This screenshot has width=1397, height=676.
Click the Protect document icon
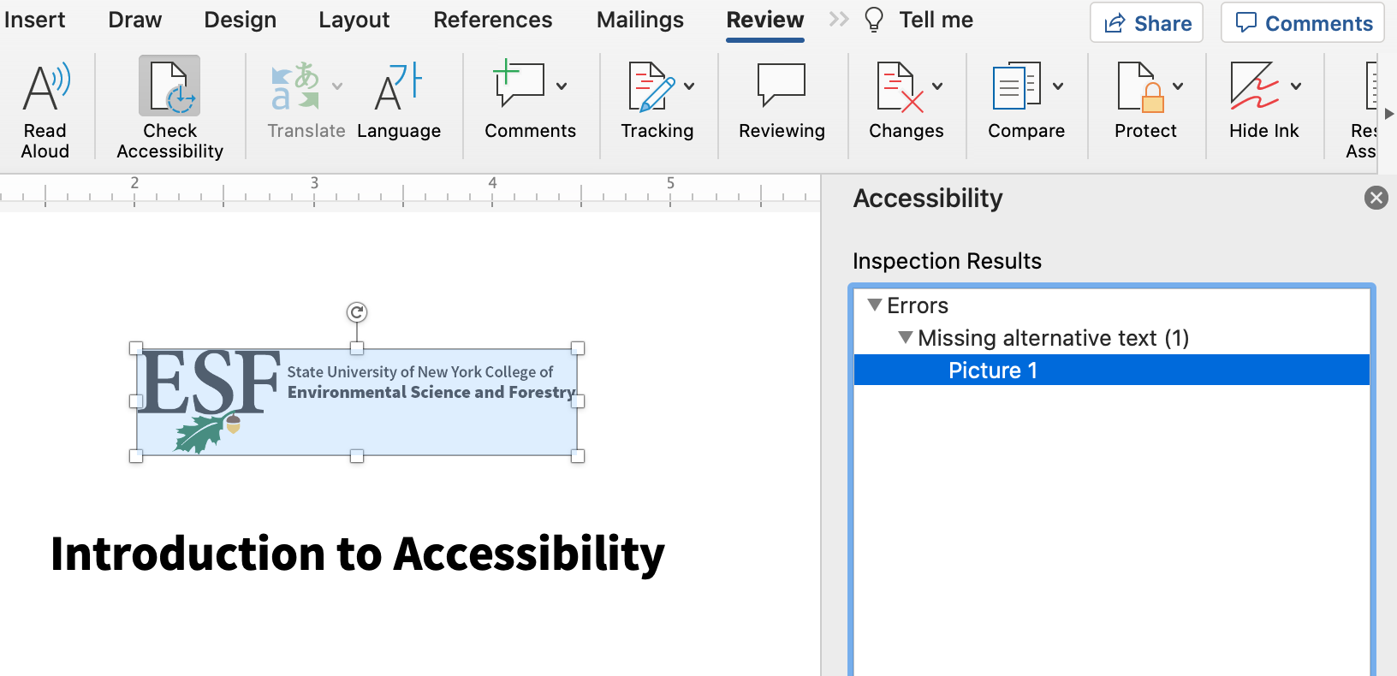pyautogui.click(x=1141, y=86)
